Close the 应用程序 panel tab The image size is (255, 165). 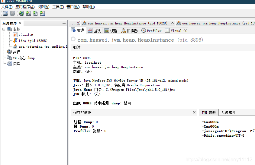click(20, 23)
